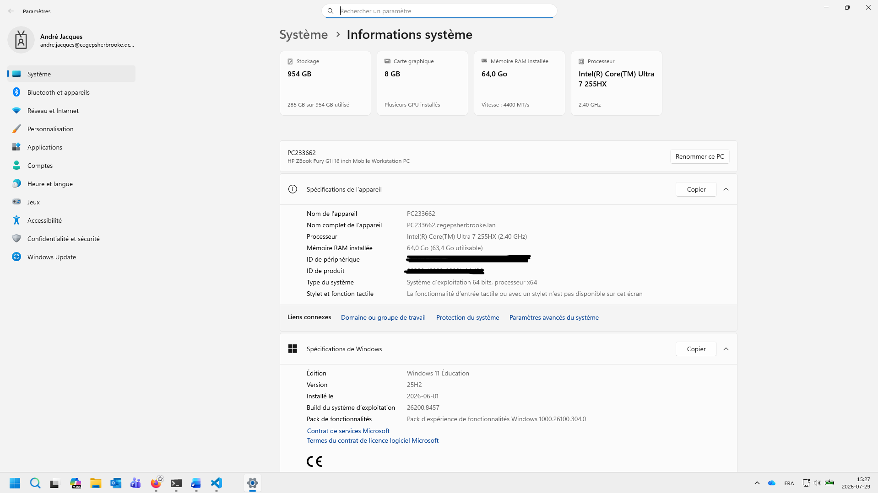Viewport: 878px width, 493px height.
Task: Open File Explorer from the taskbar
Action: [96, 483]
